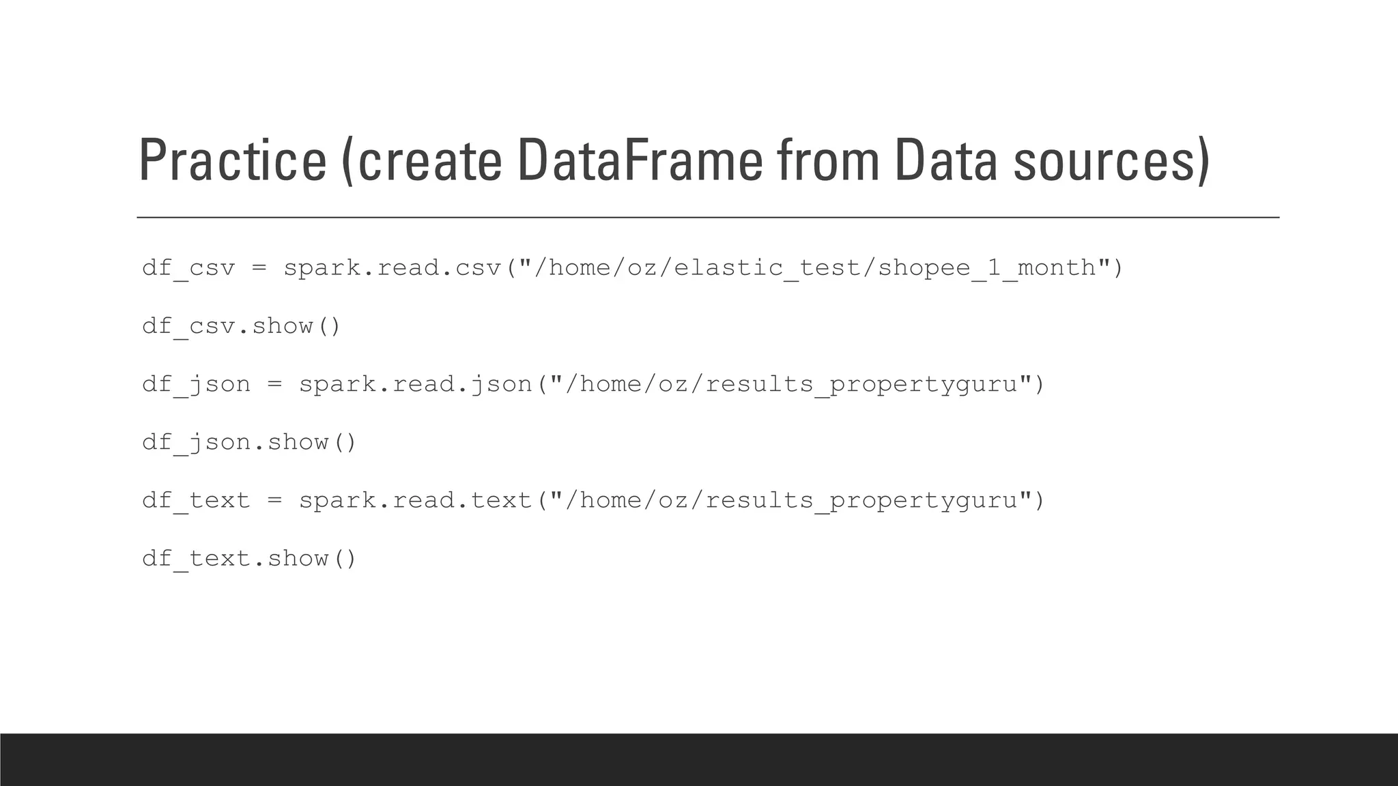Click the slide title 'Practice (create DataFrame from Data sources)'
The height and width of the screenshot is (786, 1398).
click(x=674, y=161)
